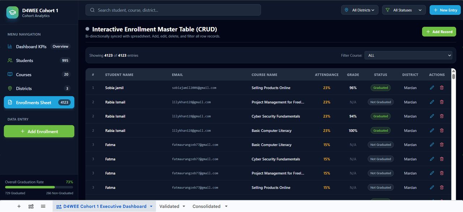Edit Fatma's Cyber Security Fundamentals enrollment

[432, 159]
